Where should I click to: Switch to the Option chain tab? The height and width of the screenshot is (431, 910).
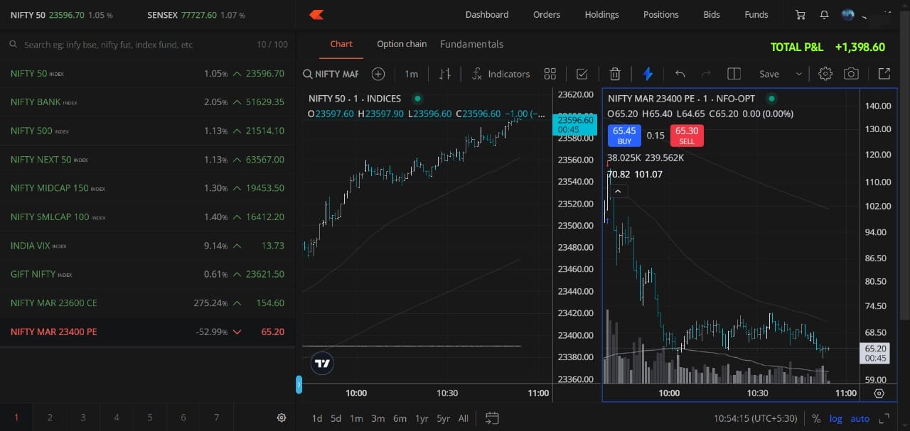point(402,44)
